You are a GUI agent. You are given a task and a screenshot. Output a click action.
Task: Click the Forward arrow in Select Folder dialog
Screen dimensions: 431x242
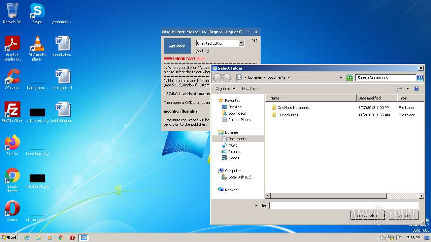(227, 78)
